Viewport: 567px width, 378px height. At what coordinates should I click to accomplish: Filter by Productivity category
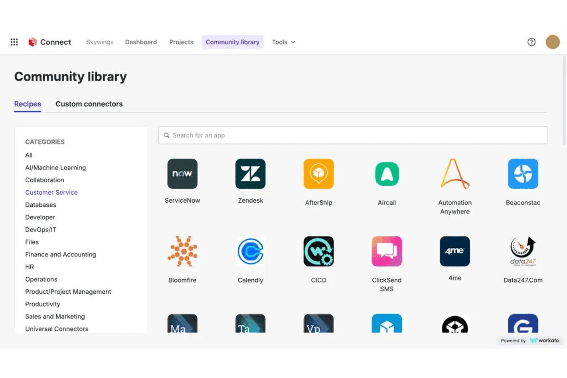point(43,304)
